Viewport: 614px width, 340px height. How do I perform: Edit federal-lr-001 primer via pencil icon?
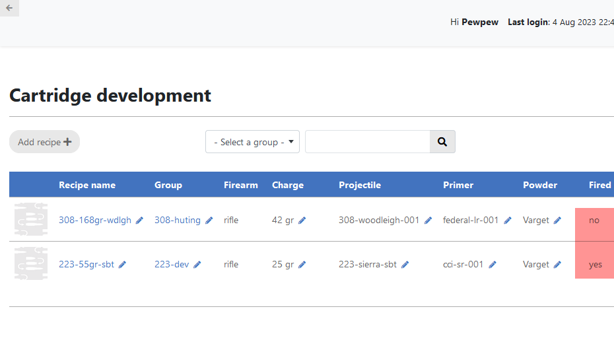[508, 221]
